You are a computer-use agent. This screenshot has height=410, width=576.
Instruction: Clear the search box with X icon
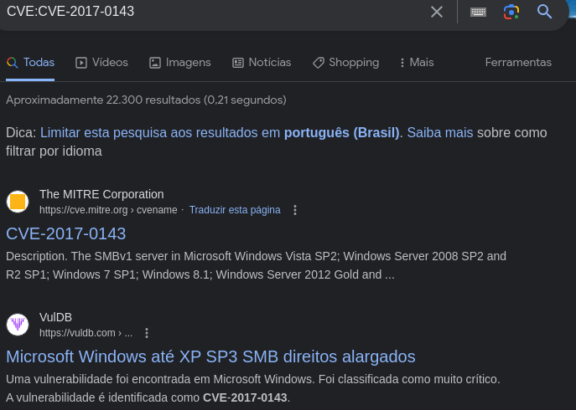[x=437, y=12]
